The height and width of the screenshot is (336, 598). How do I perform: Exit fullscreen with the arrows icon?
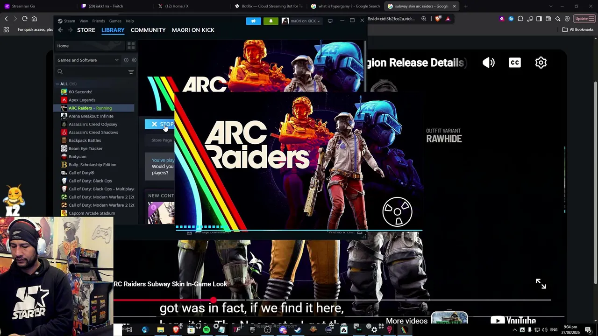click(x=541, y=284)
